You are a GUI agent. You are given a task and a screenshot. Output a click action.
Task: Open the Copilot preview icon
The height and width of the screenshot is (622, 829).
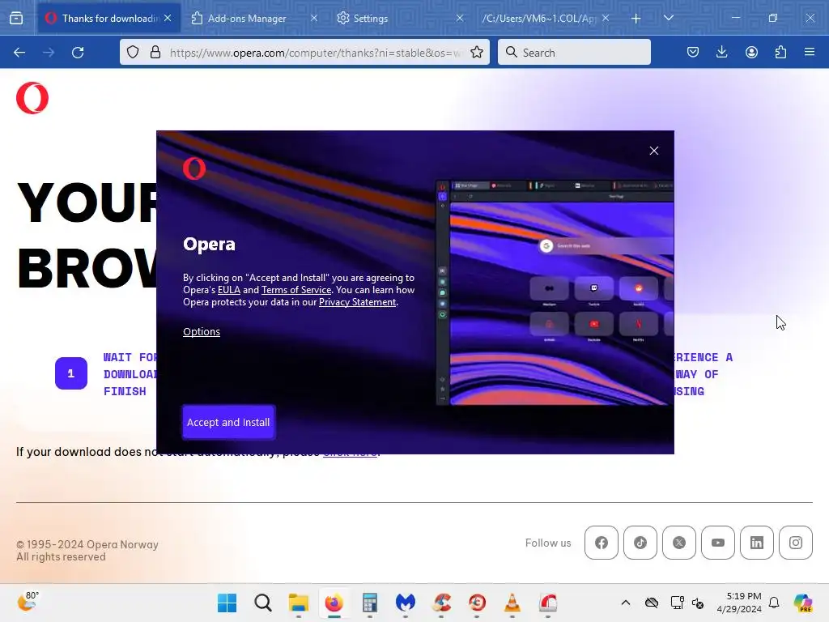(x=803, y=603)
